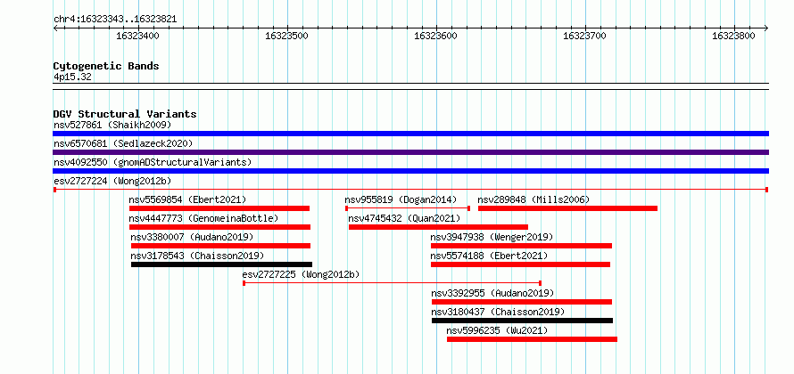The width and height of the screenshot is (794, 374).
Task: Click the nsv5569854 (Ebert2021) label
Action: click(188, 199)
